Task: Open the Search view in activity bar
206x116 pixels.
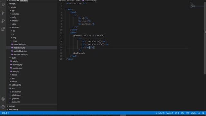Action: coord(3,5)
